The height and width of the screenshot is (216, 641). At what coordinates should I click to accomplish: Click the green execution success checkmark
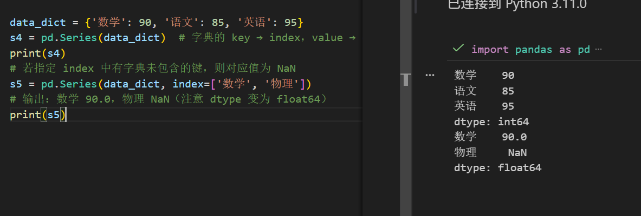[458, 49]
